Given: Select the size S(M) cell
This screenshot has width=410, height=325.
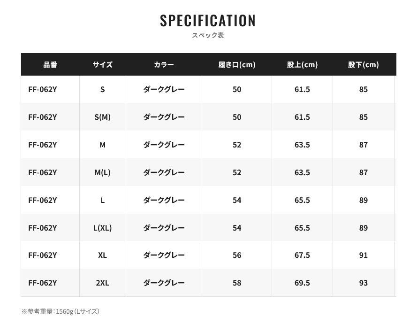Looking at the screenshot, I should tap(102, 117).
